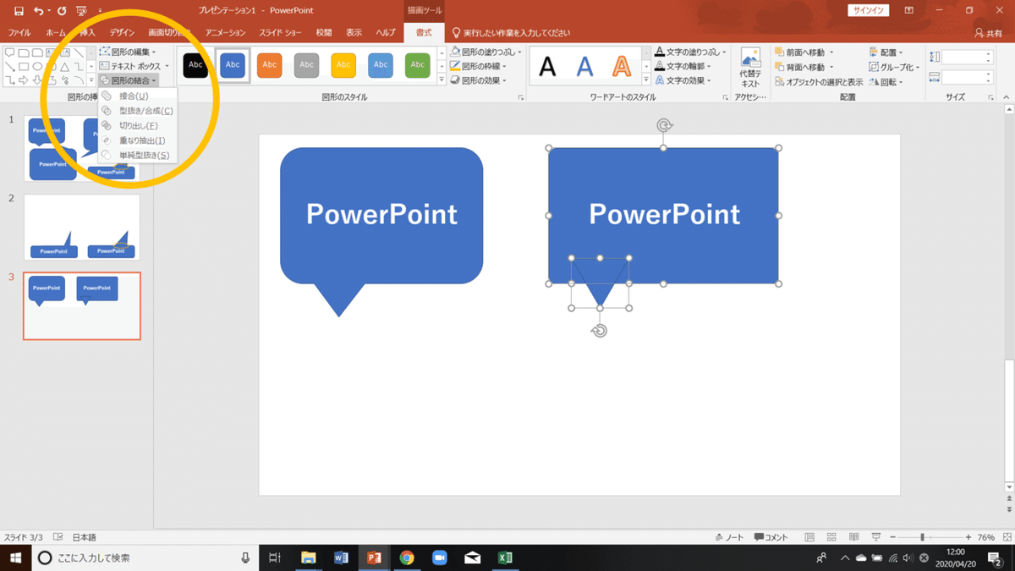Start slideshow from beginning icon in title bar
Viewport: 1015px width, 571px height.
(x=81, y=11)
